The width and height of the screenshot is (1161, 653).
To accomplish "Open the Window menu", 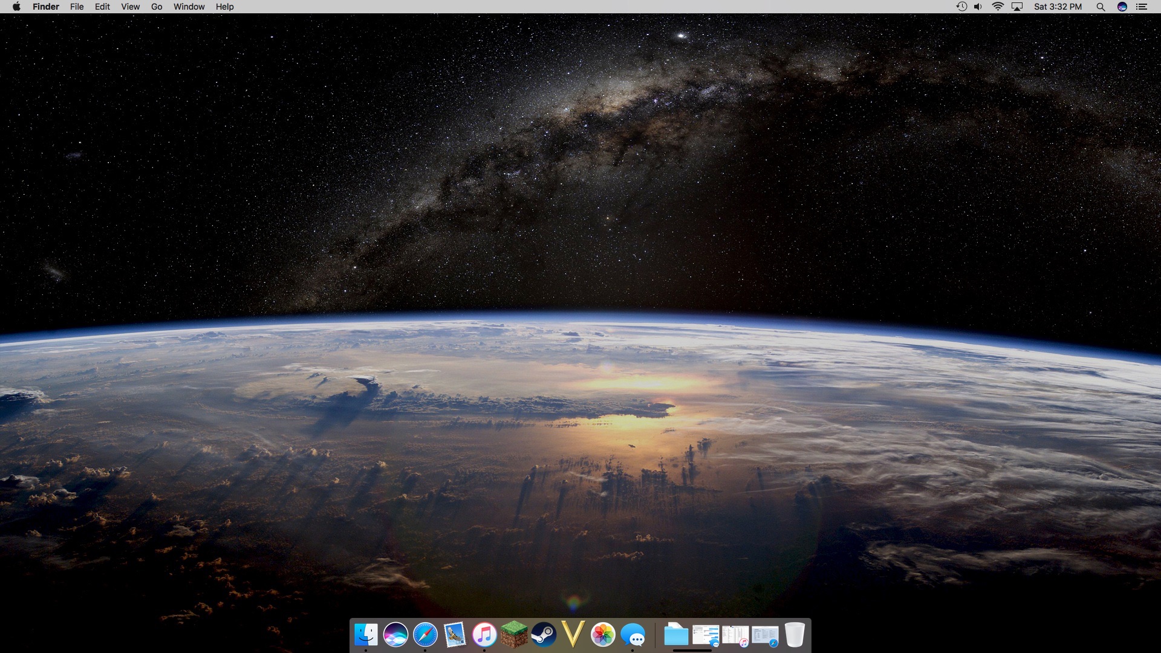I will tap(189, 7).
